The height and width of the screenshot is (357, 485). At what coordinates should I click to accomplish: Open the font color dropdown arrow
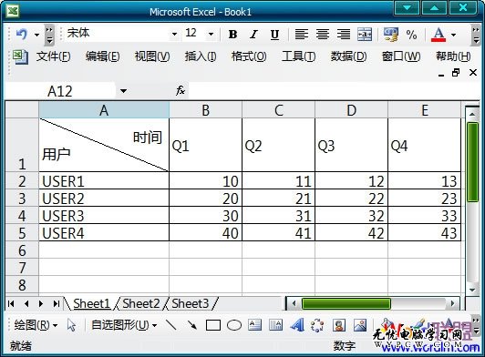(453, 35)
